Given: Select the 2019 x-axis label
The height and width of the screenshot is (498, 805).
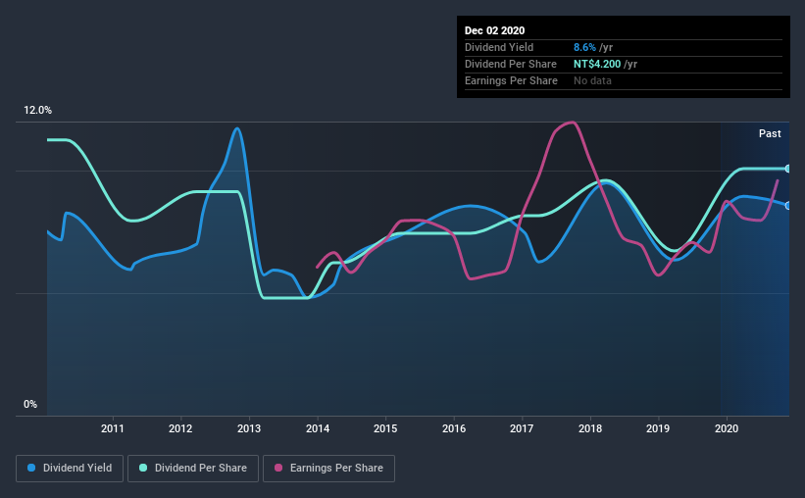Looking at the screenshot, I should pyautogui.click(x=658, y=428).
